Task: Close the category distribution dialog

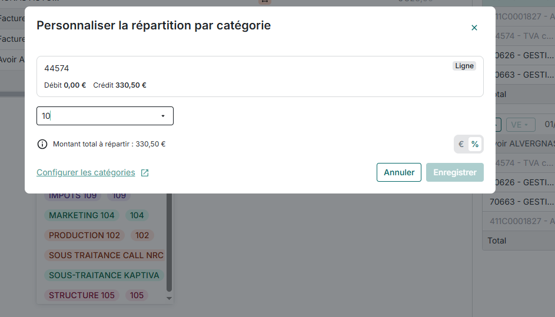Action: point(474,28)
